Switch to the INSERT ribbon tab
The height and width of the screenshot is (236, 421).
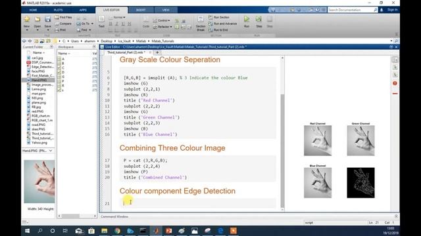141,10
